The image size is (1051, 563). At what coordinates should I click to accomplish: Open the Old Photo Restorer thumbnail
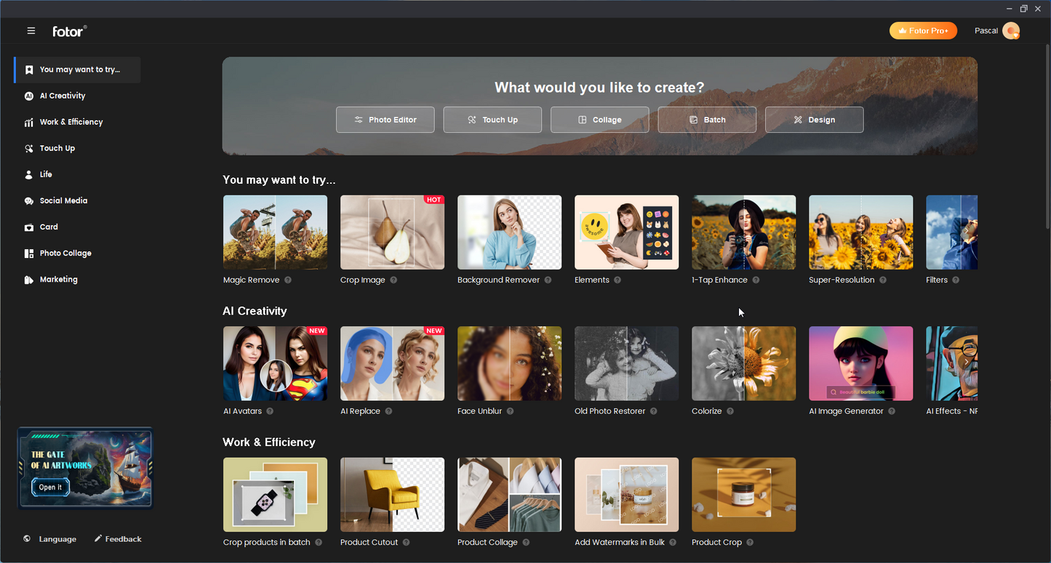626,363
